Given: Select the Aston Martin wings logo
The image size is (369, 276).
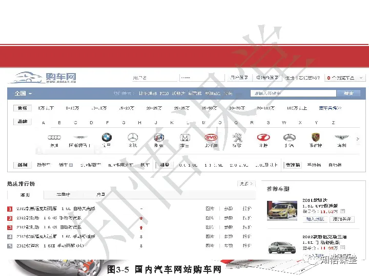Looking at the screenshot, I should point(80,137).
